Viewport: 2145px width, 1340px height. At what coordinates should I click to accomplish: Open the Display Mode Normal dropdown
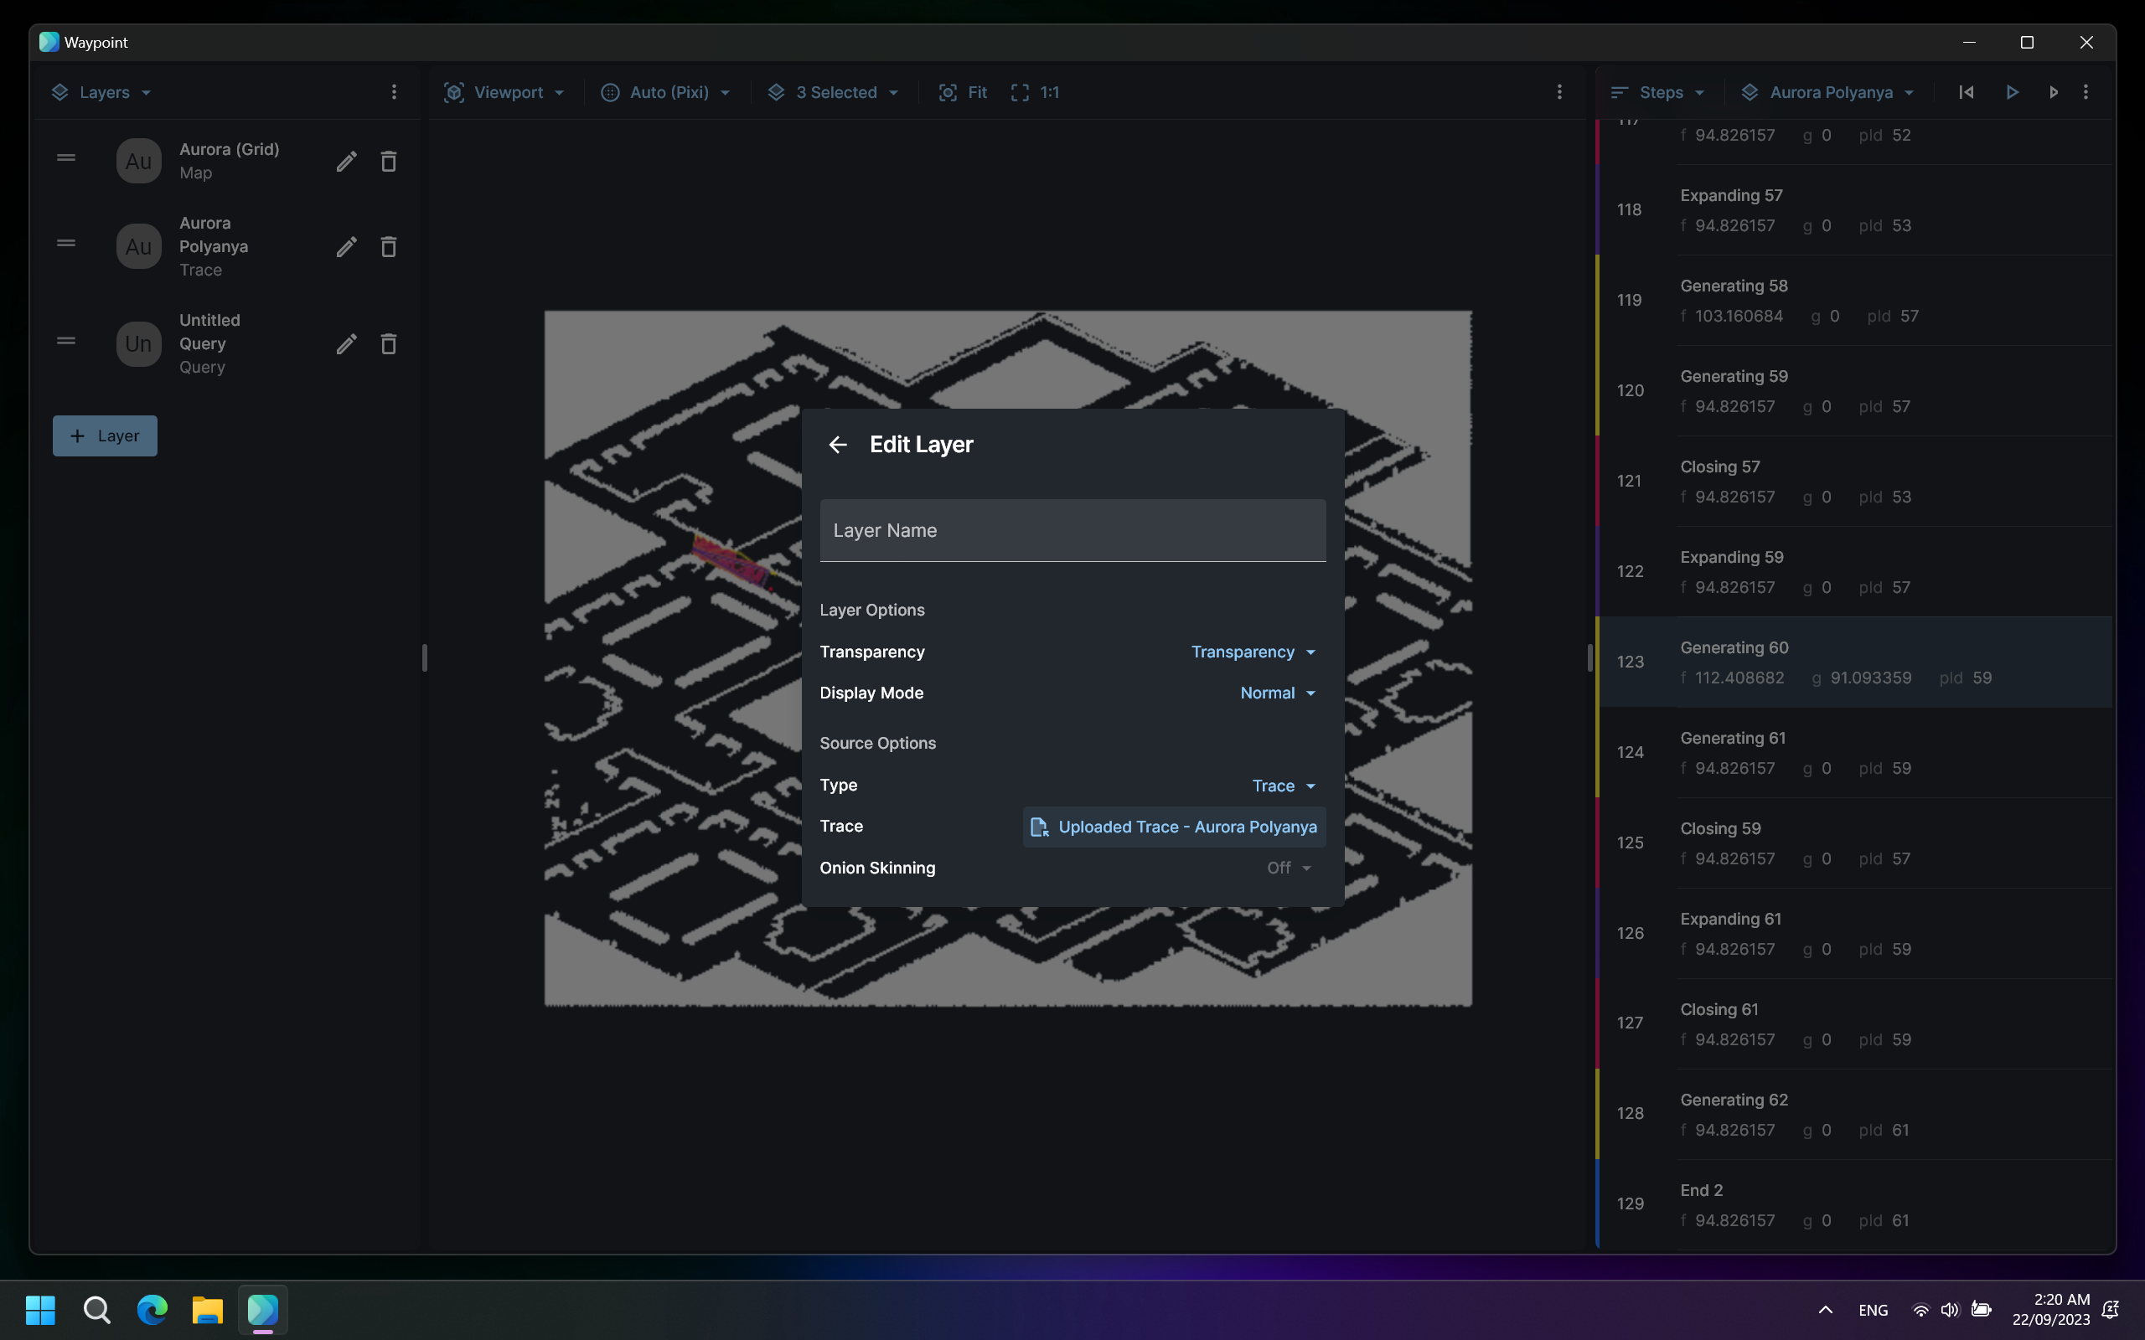[1277, 693]
